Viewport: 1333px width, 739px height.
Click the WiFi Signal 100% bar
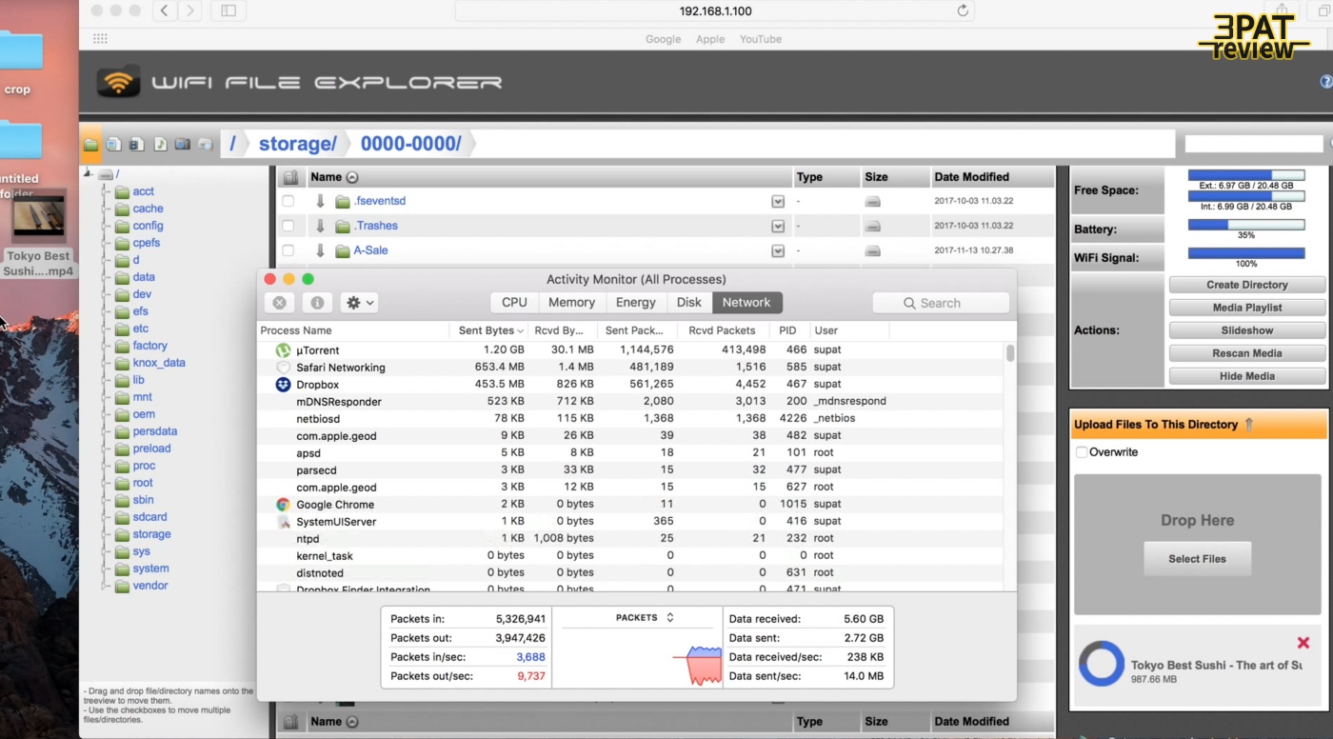point(1246,253)
